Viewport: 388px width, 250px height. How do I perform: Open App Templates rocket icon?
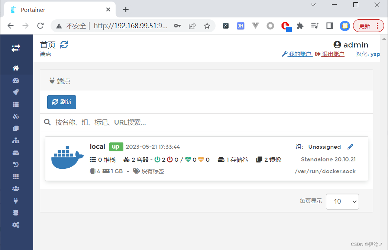pos(16,92)
